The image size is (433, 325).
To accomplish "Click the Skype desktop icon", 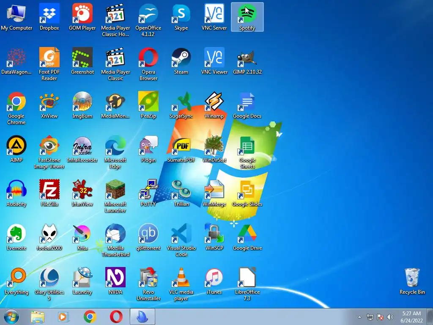I will point(181,17).
